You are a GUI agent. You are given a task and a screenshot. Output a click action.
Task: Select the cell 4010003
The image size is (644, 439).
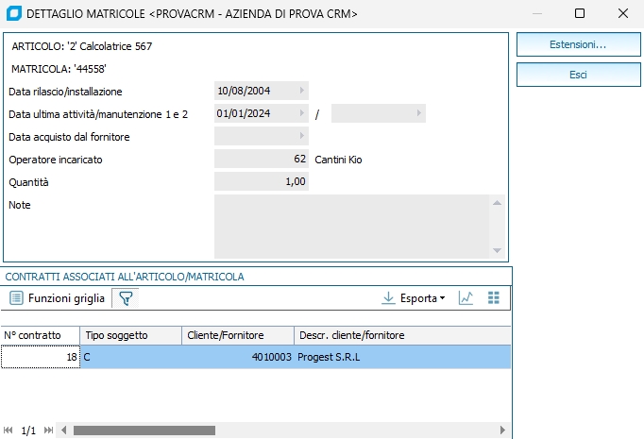tap(238, 357)
